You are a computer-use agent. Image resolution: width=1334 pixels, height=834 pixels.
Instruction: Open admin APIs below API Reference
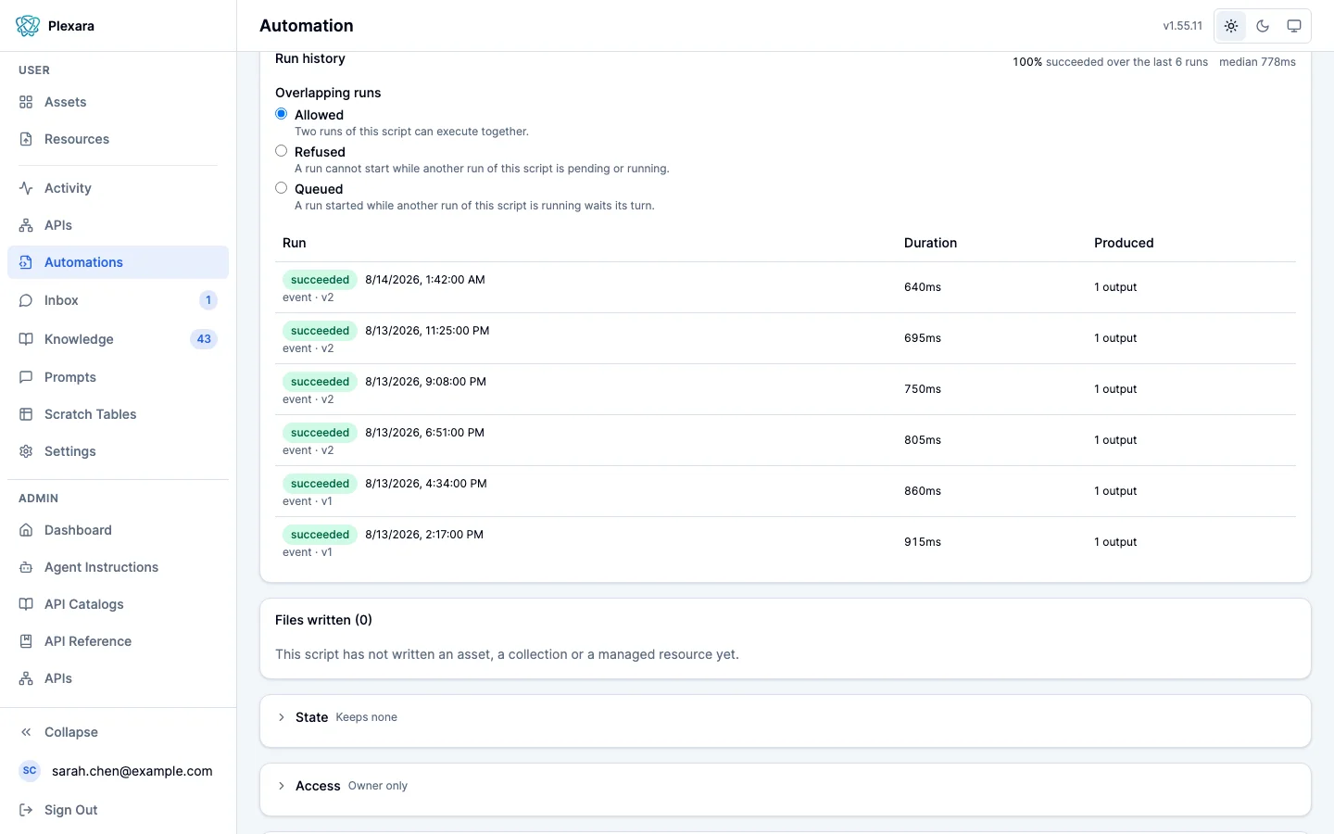[118, 678]
